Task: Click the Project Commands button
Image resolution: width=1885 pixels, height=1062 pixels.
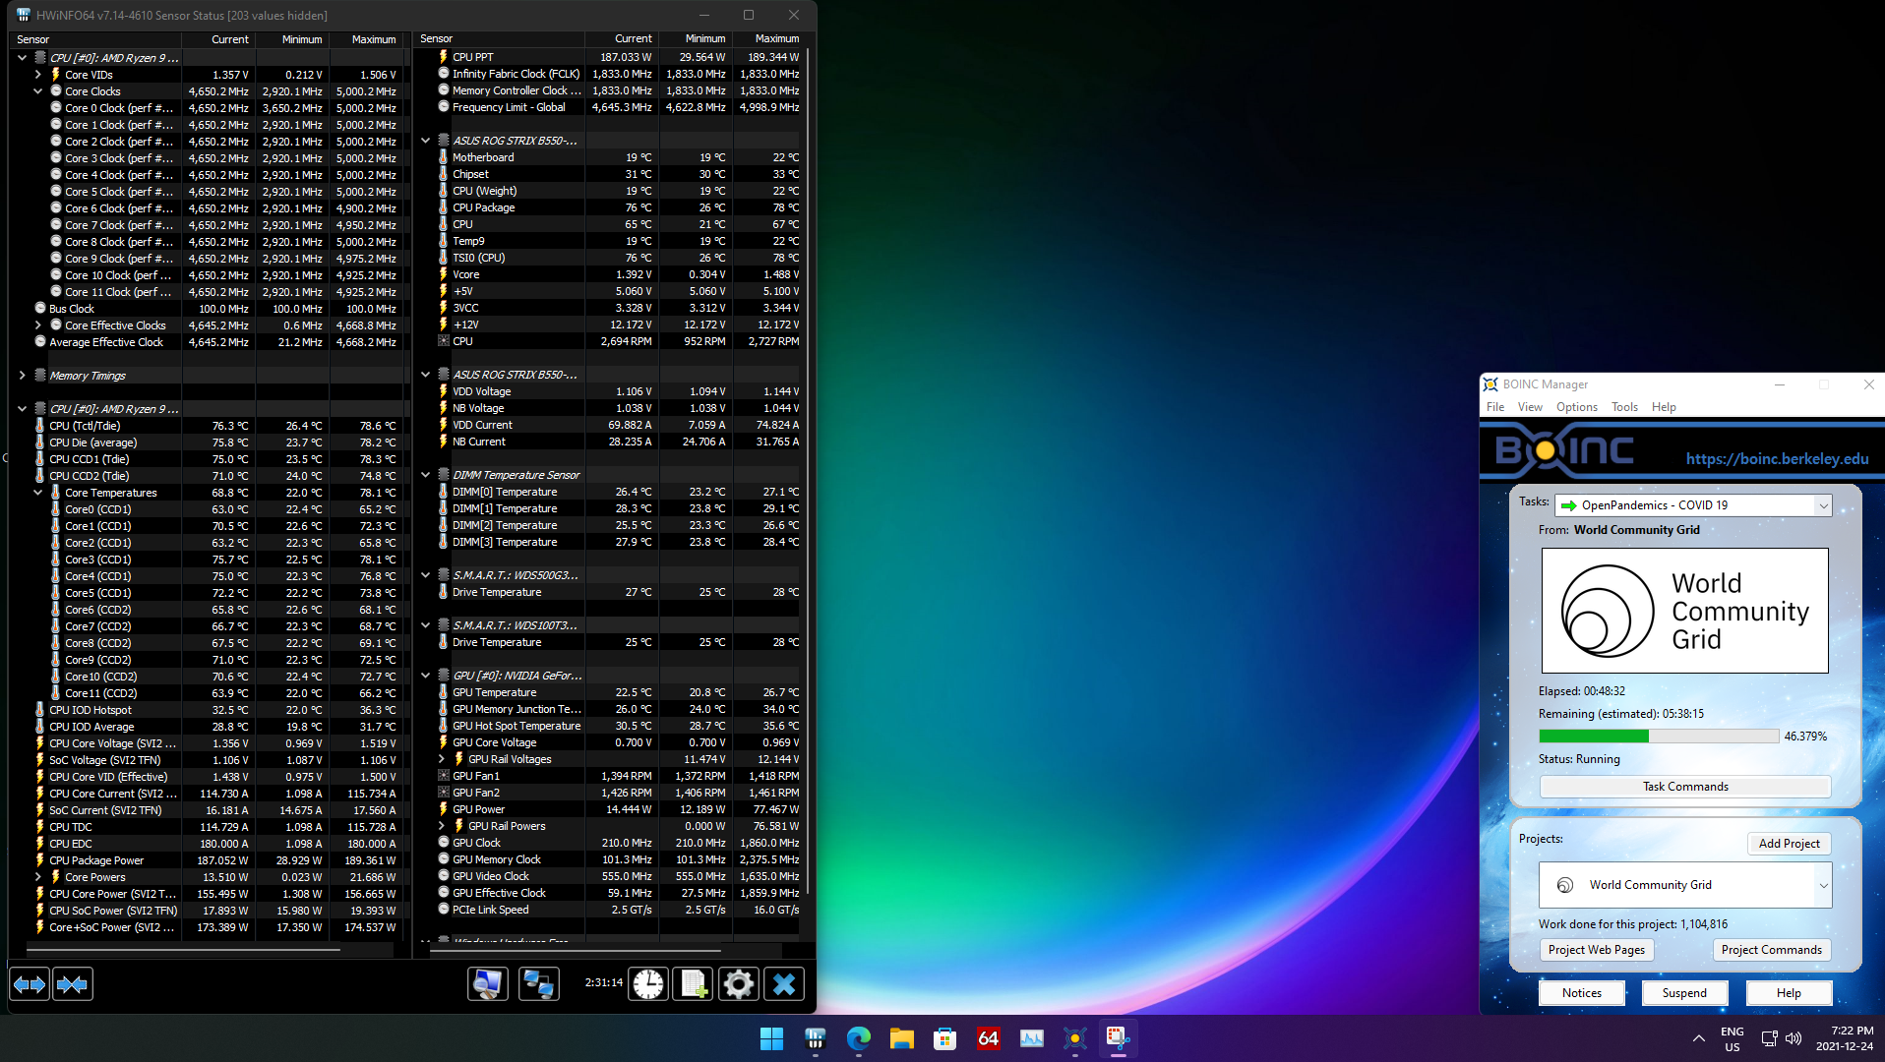Action: click(1771, 950)
